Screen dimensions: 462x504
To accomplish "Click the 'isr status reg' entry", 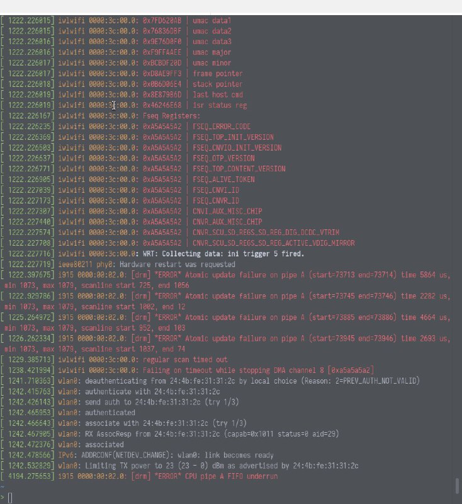I will click(123, 105).
